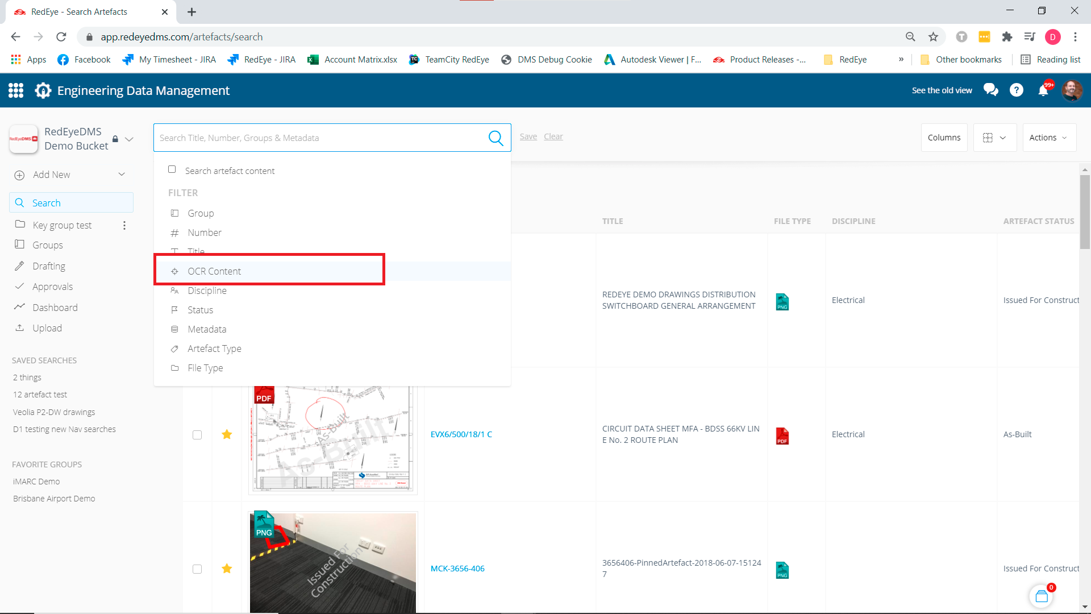1091x614 pixels.
Task: Open the chat messages icon
Action: (x=991, y=90)
